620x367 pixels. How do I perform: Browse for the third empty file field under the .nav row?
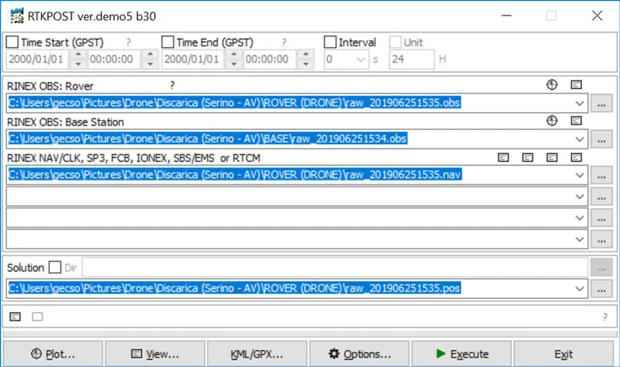[x=601, y=239]
